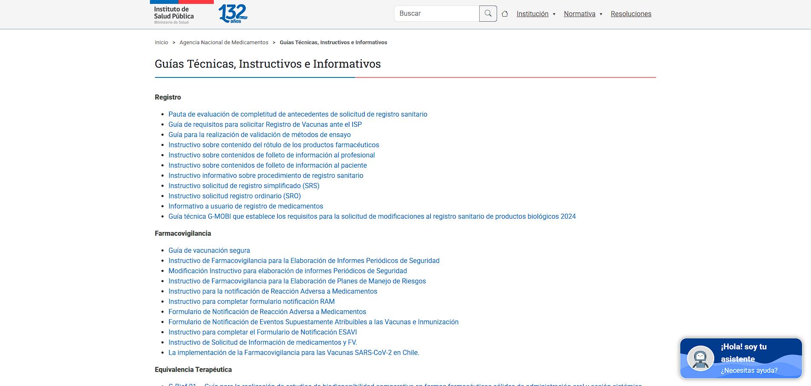Click the magnifying glass search icon
The height and width of the screenshot is (386, 811).
click(488, 14)
